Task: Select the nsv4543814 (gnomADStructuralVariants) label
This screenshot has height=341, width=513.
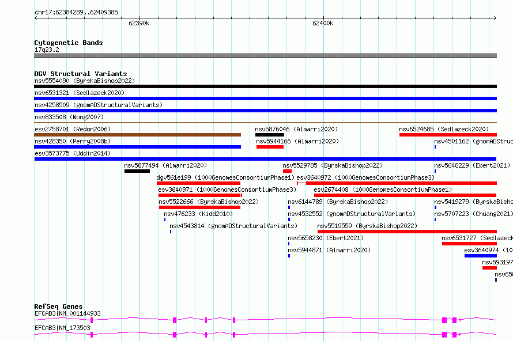Action: click(x=233, y=226)
